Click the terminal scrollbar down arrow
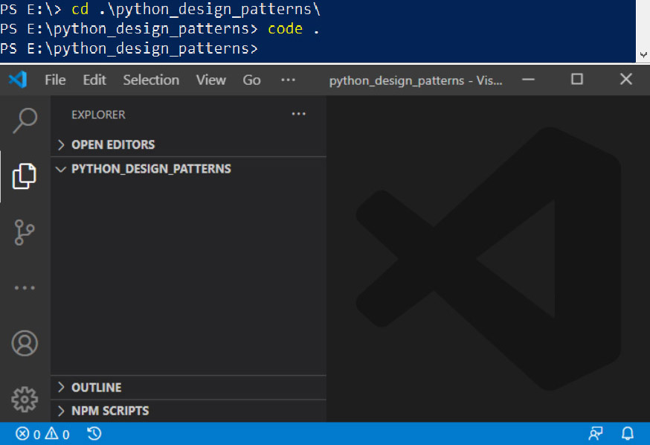This screenshot has width=650, height=445. pos(643,55)
